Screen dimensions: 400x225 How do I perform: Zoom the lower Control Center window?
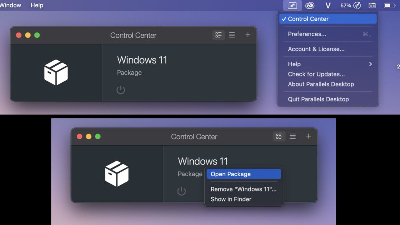98,136
